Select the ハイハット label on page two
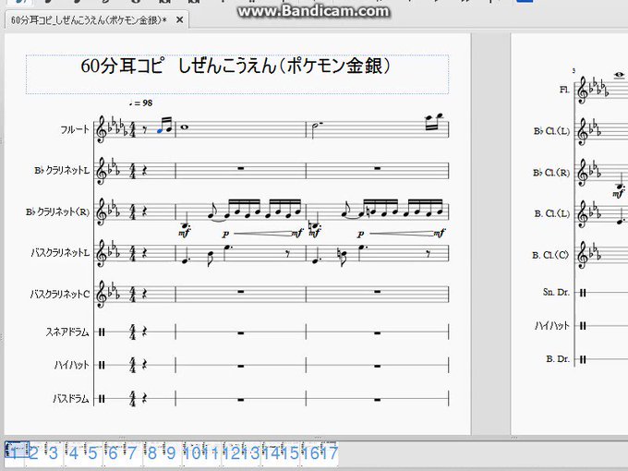 (552, 326)
